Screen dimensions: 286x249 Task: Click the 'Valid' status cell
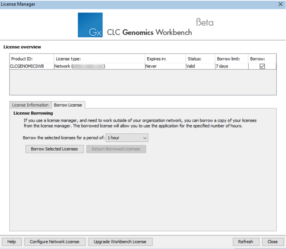coord(201,66)
